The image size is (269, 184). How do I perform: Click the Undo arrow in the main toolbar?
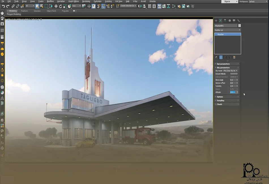(x=3, y=6)
